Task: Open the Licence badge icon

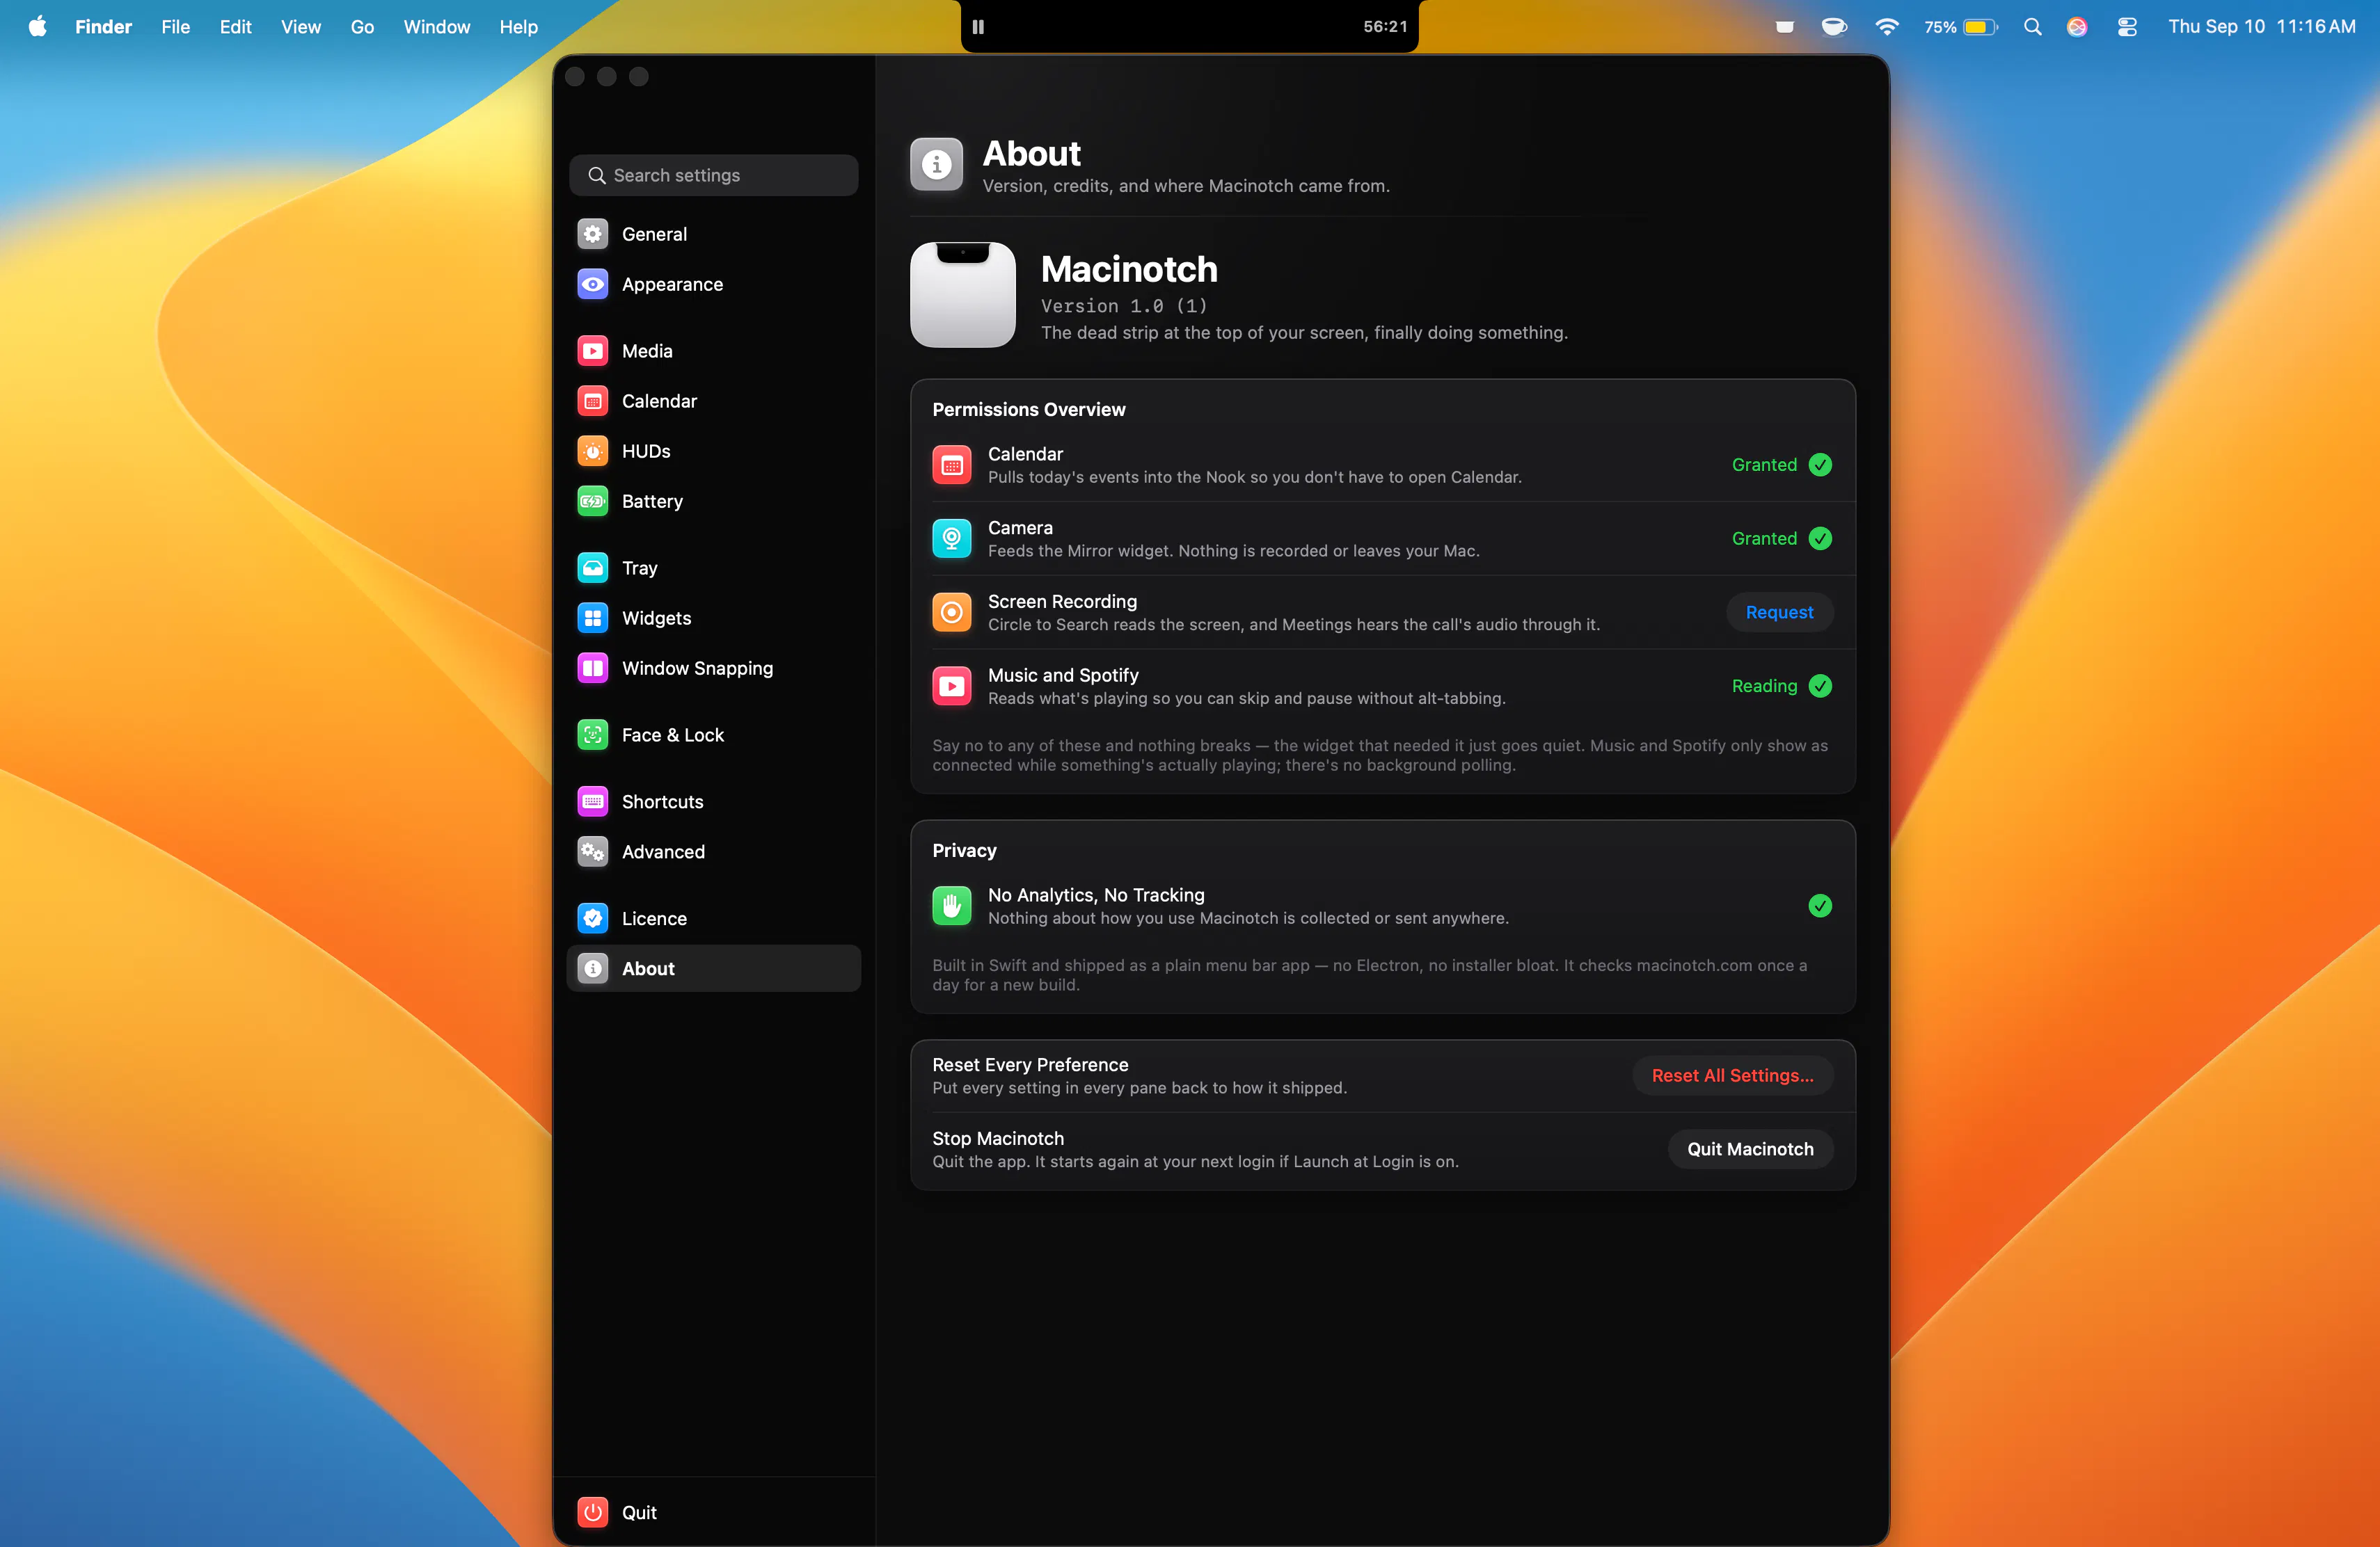Action: coord(593,918)
